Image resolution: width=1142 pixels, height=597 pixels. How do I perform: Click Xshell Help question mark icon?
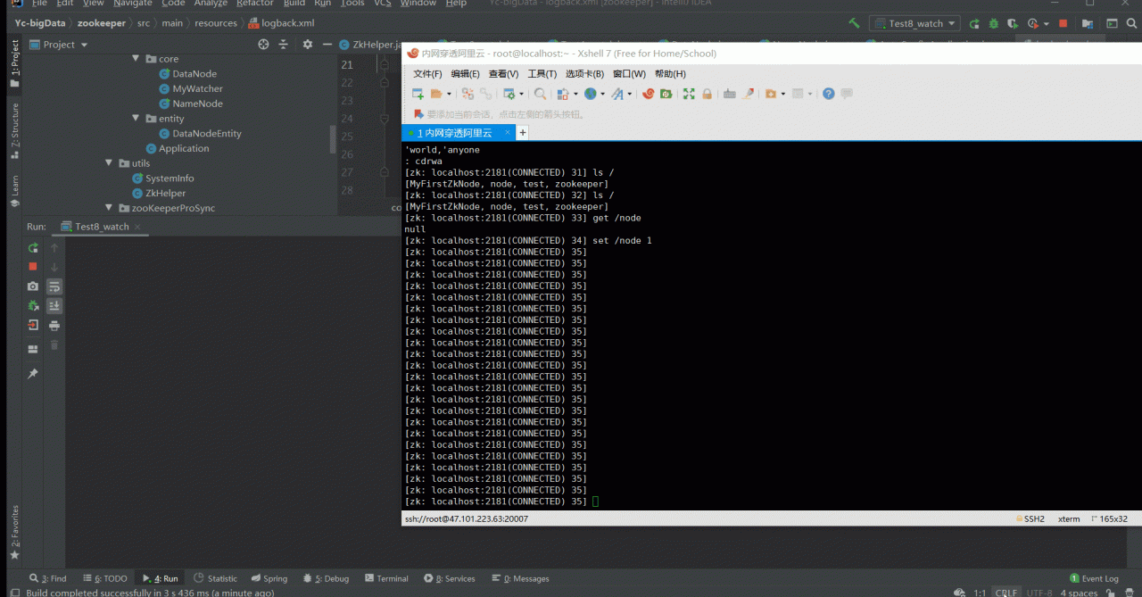[x=829, y=94]
